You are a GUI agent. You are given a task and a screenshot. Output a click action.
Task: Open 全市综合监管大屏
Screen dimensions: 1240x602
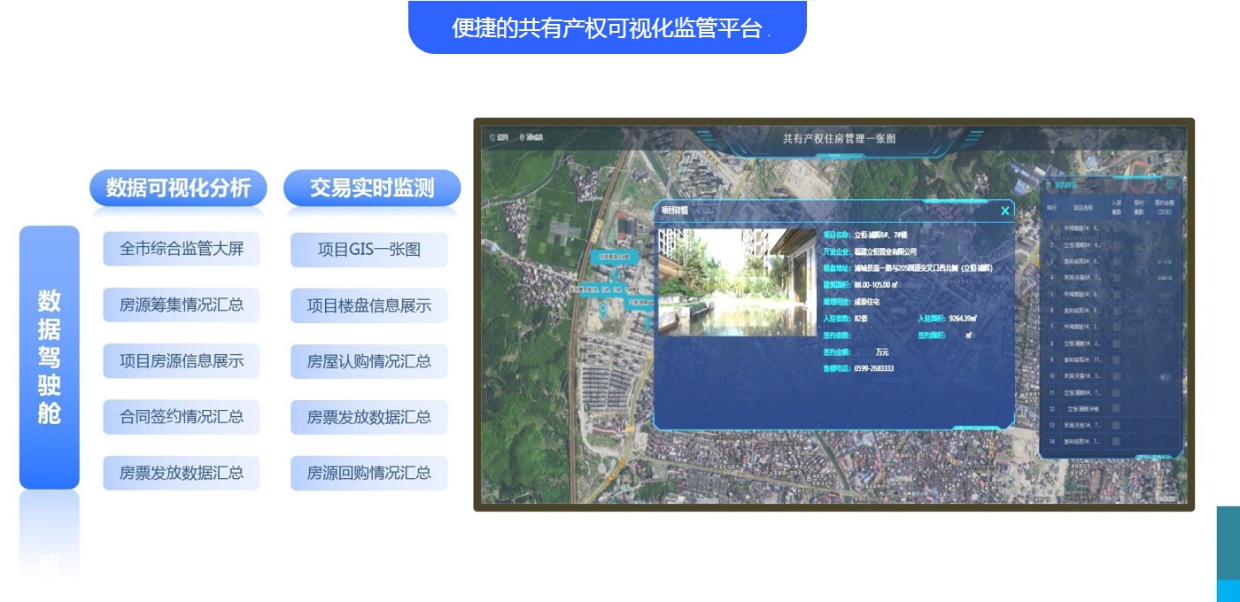(182, 249)
